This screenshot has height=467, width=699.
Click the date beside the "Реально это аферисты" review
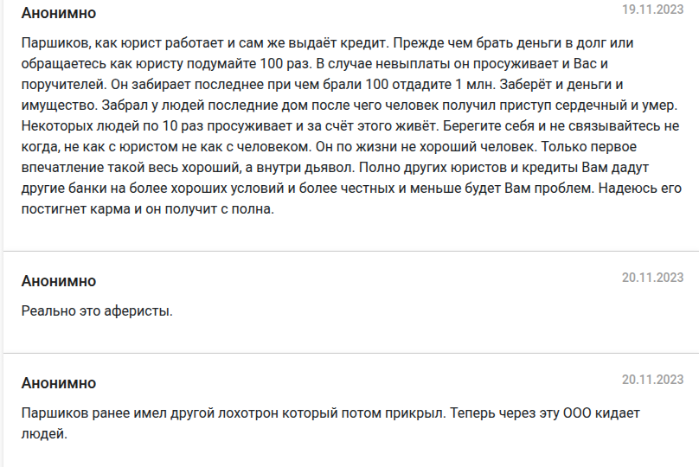(x=652, y=278)
